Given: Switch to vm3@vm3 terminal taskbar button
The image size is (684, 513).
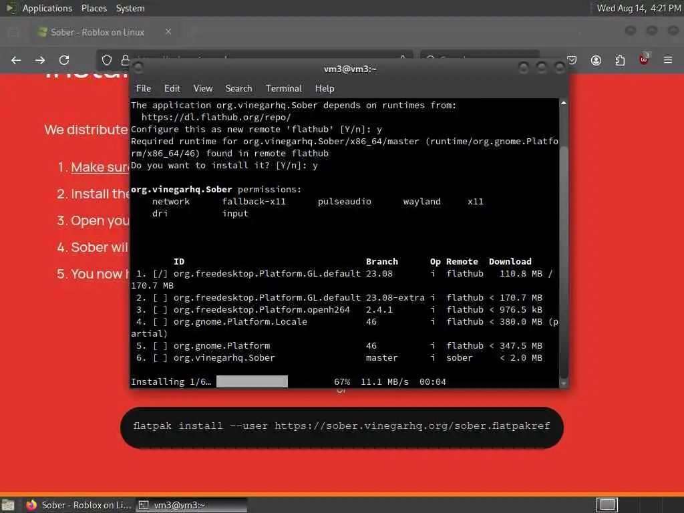Looking at the screenshot, I should click(x=191, y=505).
